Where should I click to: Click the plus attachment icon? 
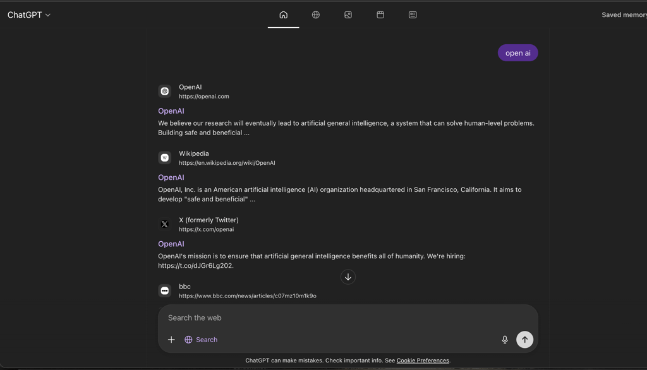coord(171,339)
